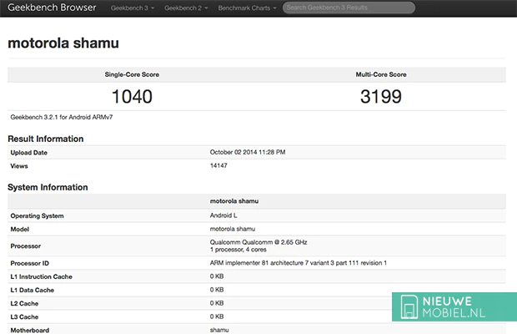517x334 pixels.
Task: Select the Result Information heading
Action: click(46, 139)
